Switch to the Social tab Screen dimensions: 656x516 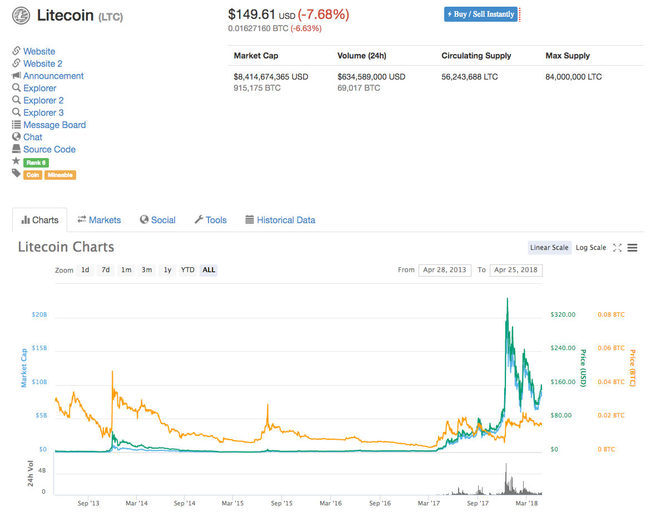click(158, 220)
